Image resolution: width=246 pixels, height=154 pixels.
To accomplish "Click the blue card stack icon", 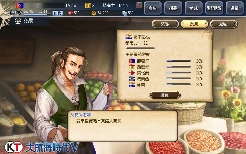I will [125, 13].
